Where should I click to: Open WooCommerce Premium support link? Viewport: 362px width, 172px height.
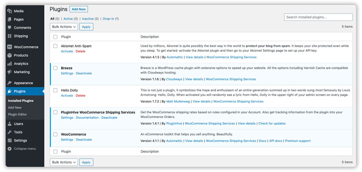coord(298,141)
